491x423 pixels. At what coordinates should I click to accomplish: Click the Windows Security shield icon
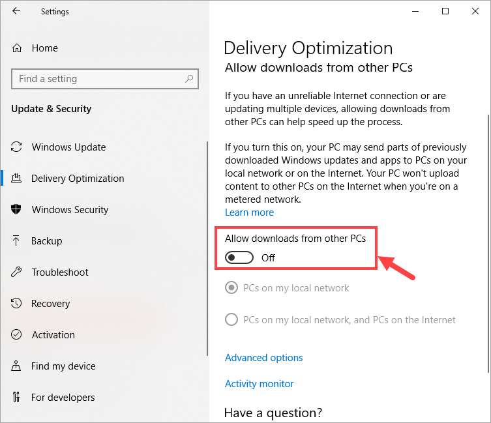pos(17,209)
